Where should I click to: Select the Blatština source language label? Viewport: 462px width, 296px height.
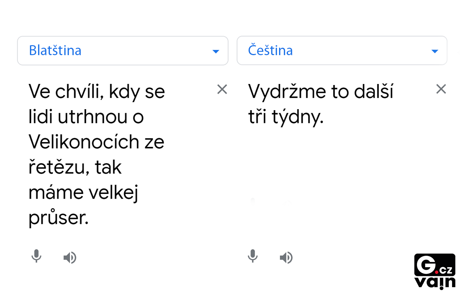coord(55,50)
